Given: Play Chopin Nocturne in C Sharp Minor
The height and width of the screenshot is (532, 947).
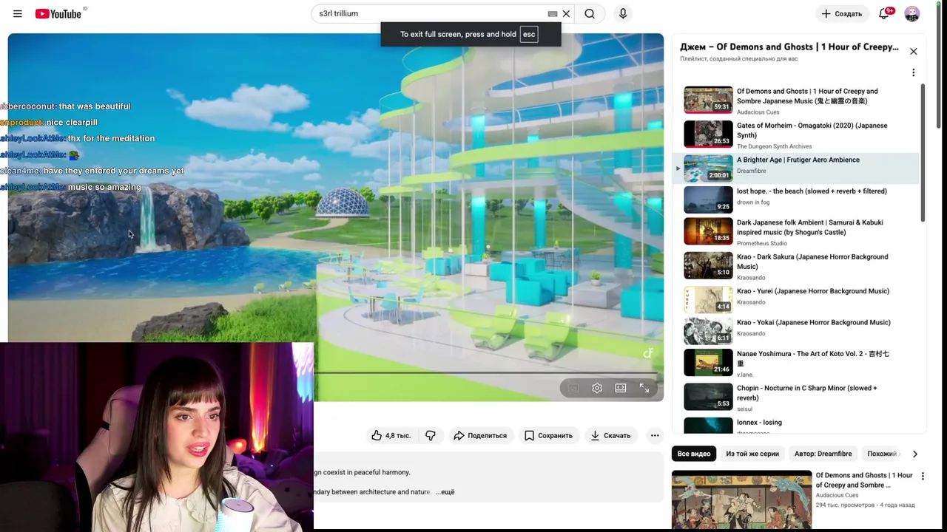Looking at the screenshot, I should (x=795, y=398).
